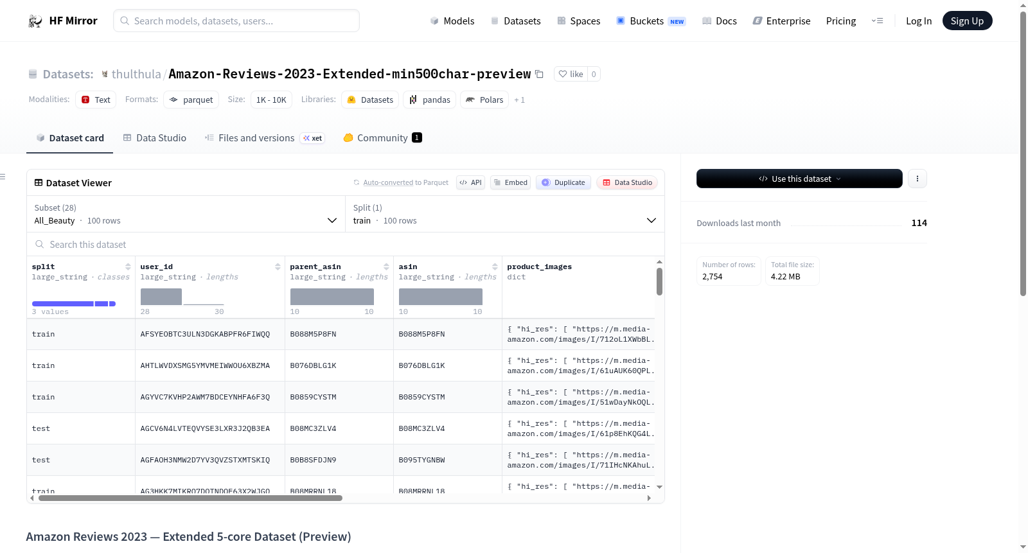Viewport: 1028px width, 553px height.
Task: Click the Duplicate button
Action: coord(563,182)
